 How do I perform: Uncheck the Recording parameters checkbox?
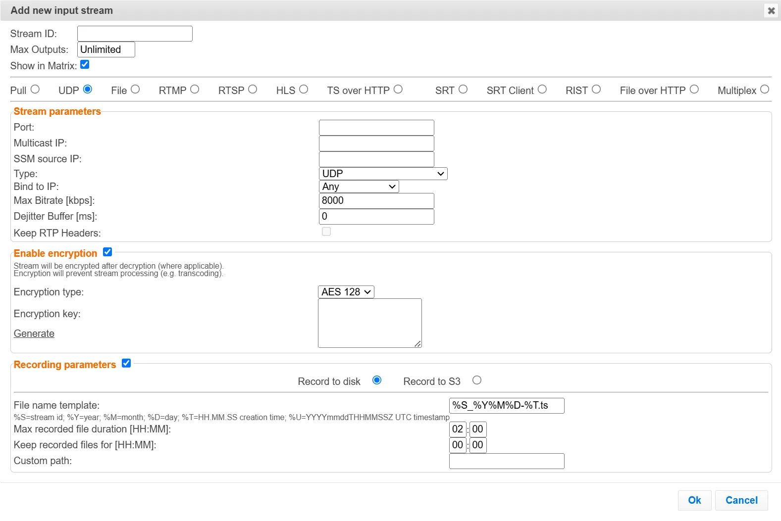[126, 363]
